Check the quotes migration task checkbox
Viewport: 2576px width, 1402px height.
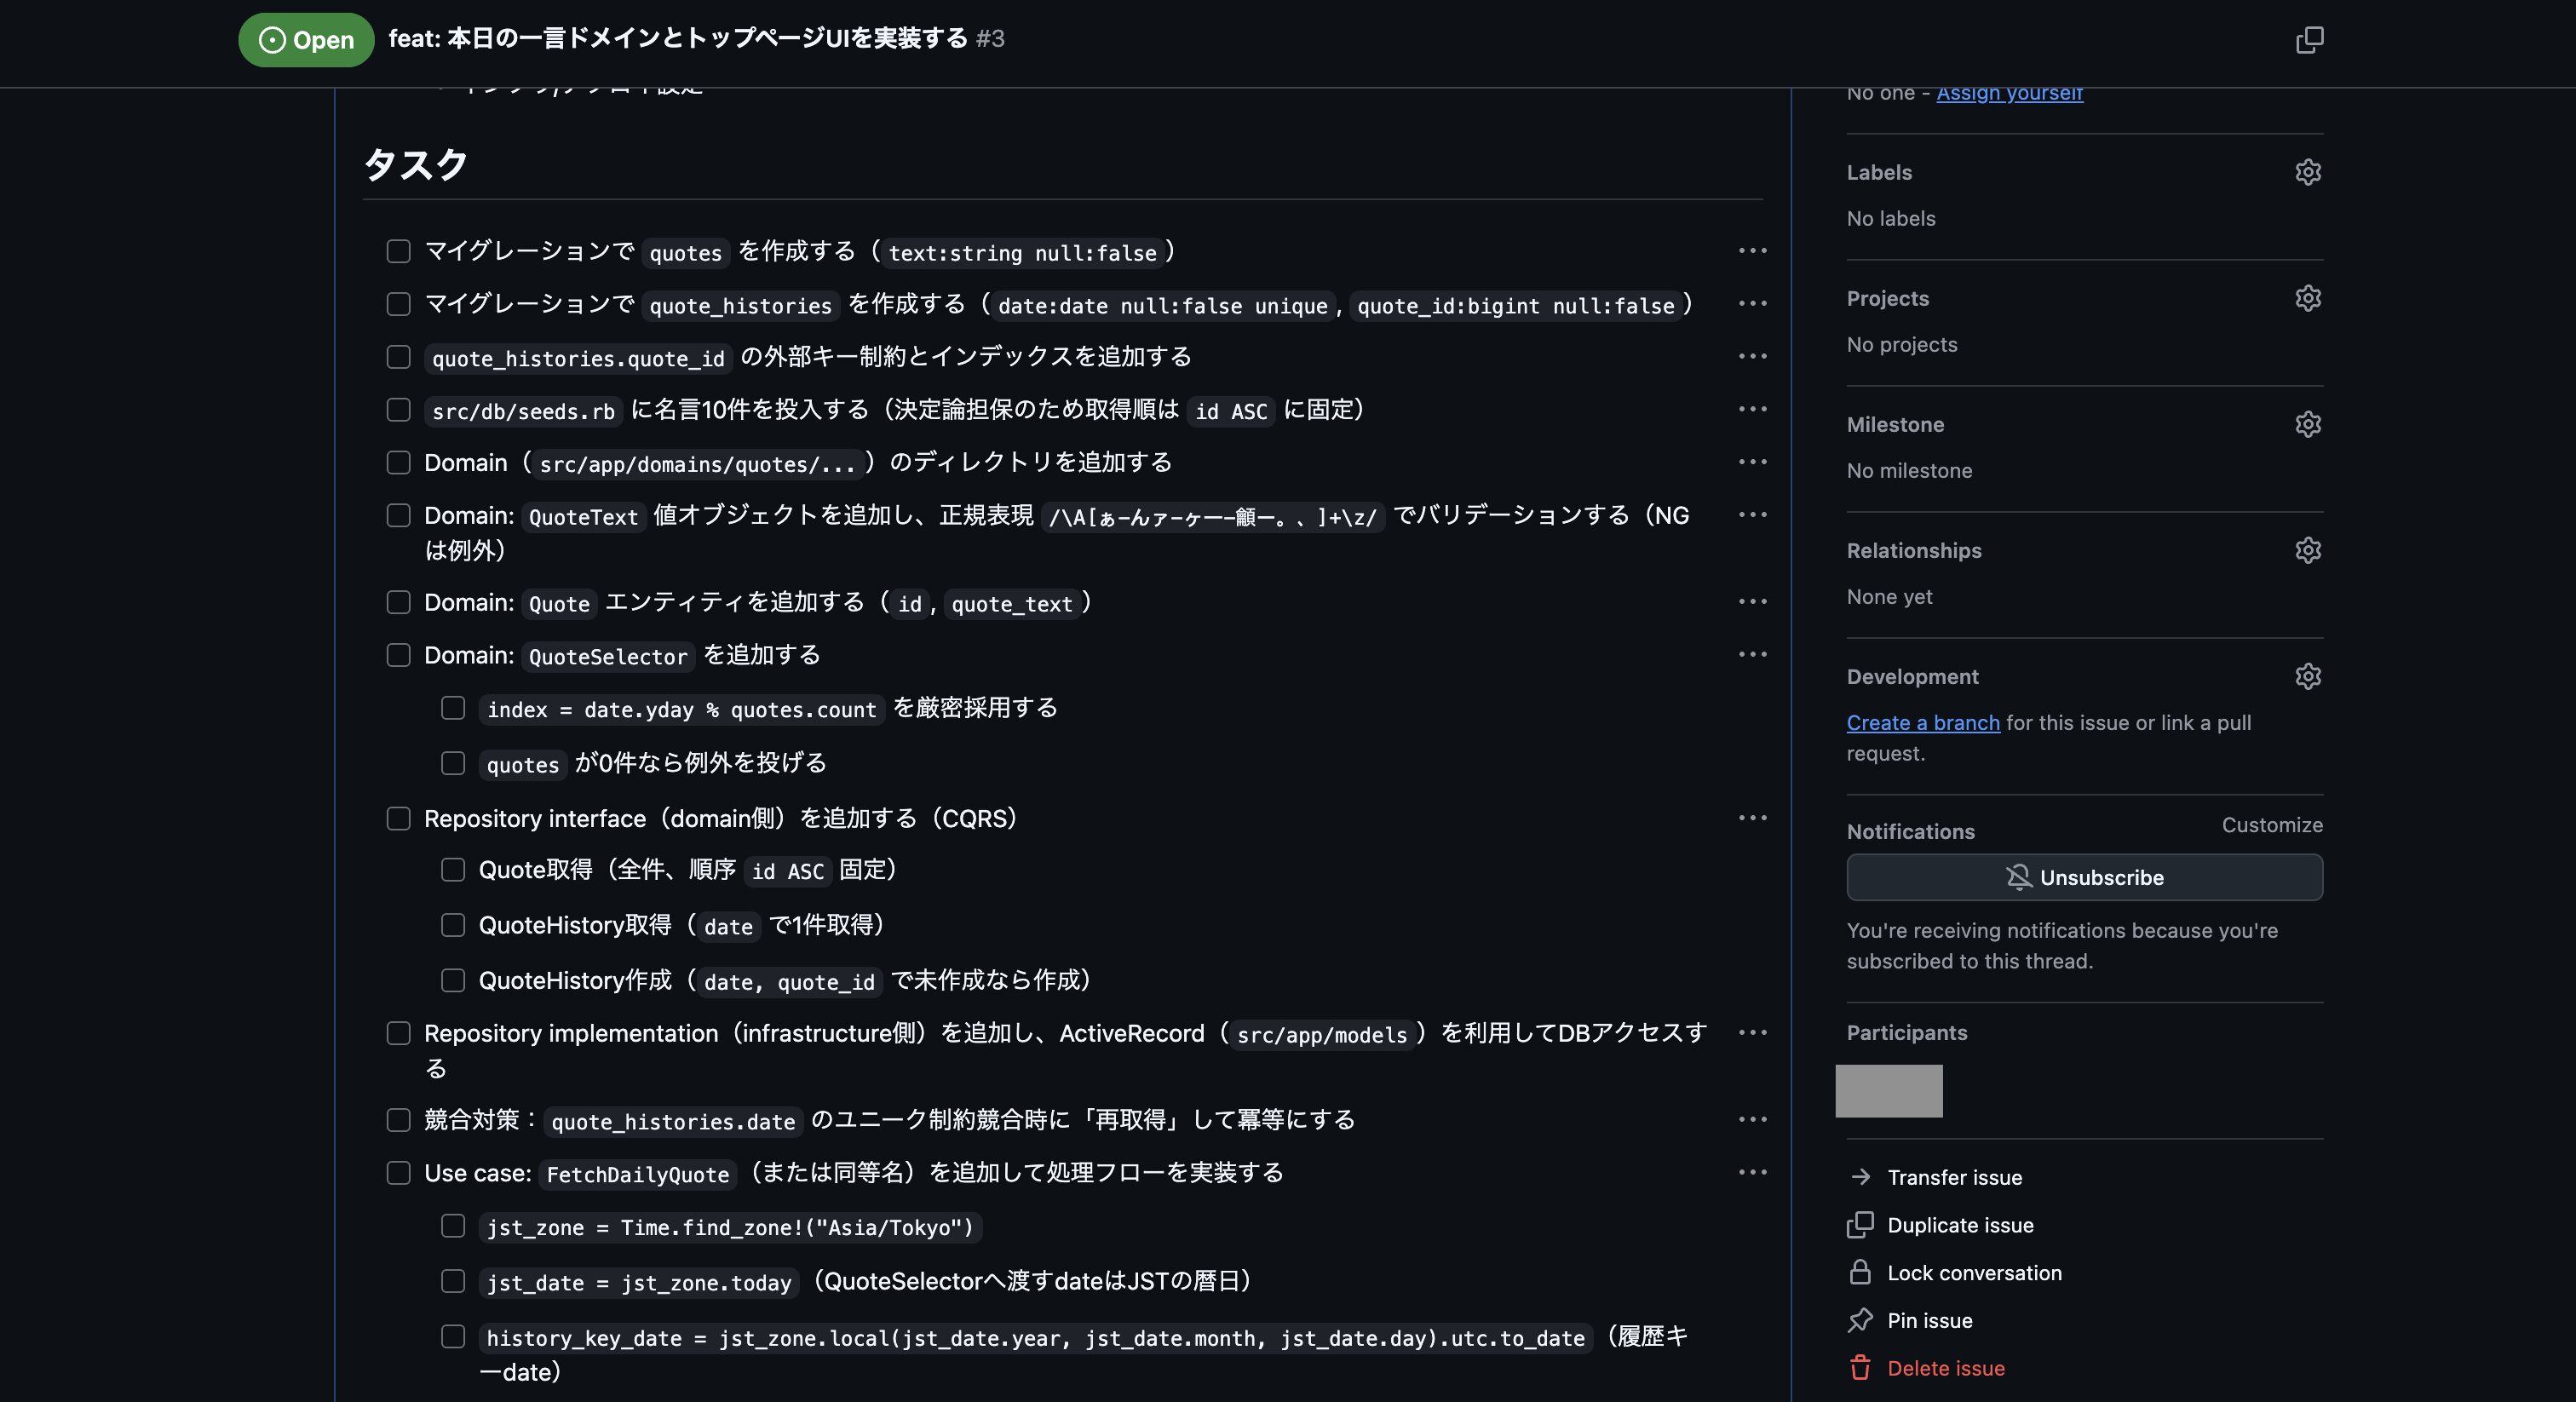(399, 251)
